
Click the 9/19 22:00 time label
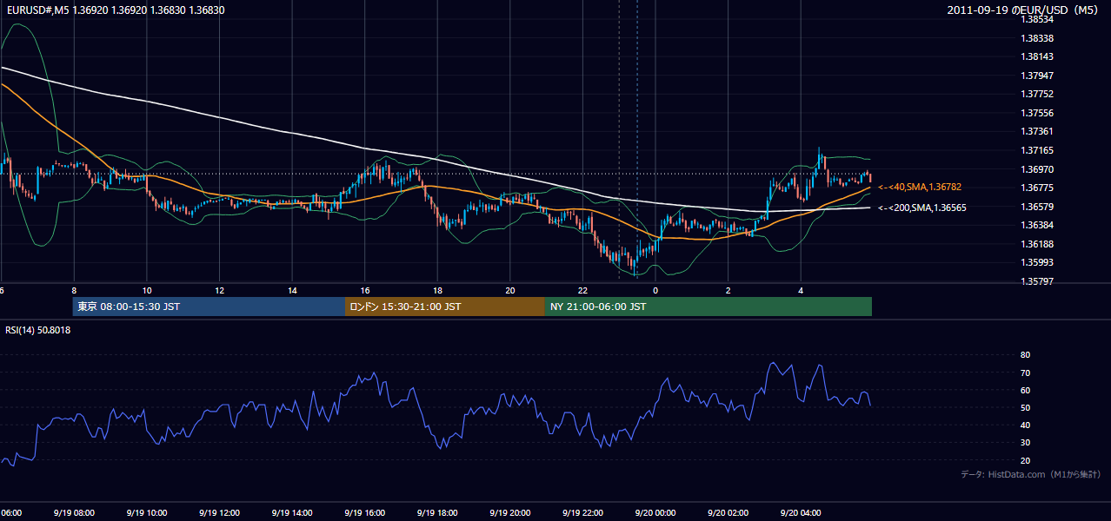click(x=582, y=513)
